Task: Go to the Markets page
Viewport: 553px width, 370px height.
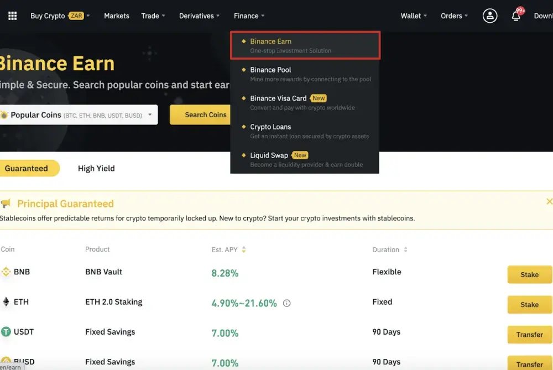Action: 116,16
